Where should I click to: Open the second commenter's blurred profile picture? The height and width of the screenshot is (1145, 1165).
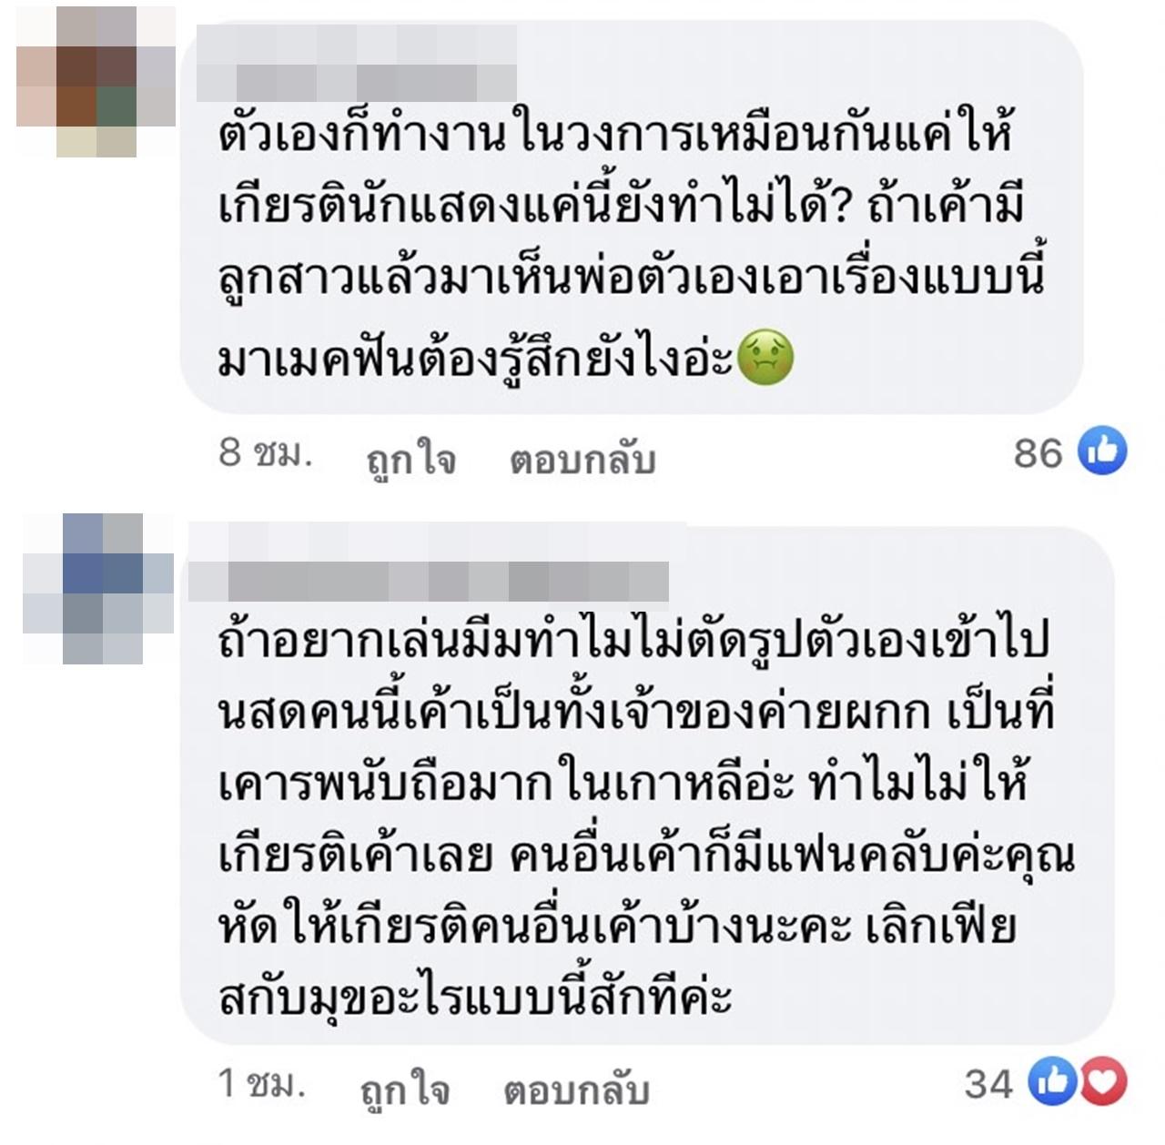pyautogui.click(x=97, y=589)
